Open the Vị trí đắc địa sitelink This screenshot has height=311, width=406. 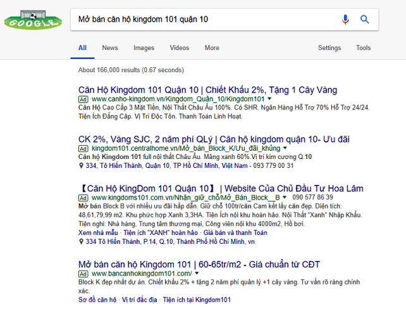click(139, 300)
